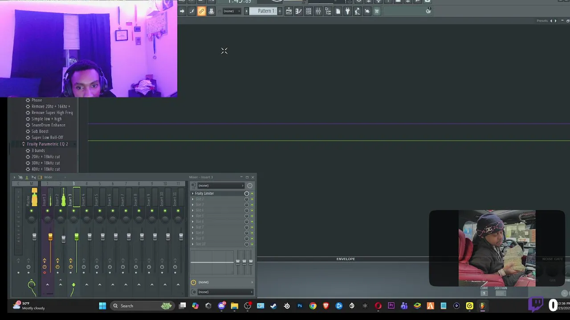Open the Piano roll icon in toolbar
Screen dimensions: 570x320
pos(298,11)
